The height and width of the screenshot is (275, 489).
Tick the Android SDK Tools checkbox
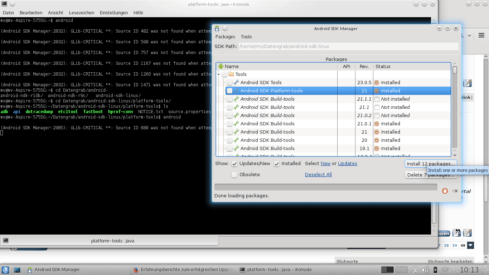[x=229, y=82]
